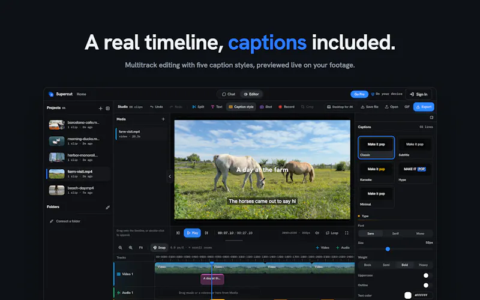Add a new Video track
This screenshot has width=480, height=300.
(322, 248)
